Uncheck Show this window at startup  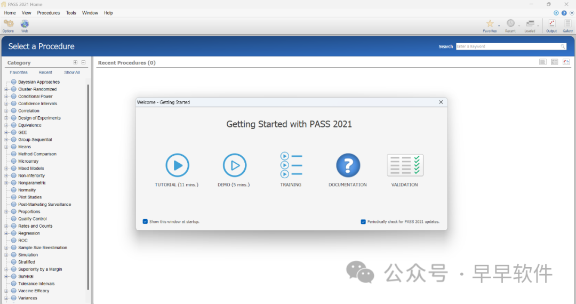point(145,221)
